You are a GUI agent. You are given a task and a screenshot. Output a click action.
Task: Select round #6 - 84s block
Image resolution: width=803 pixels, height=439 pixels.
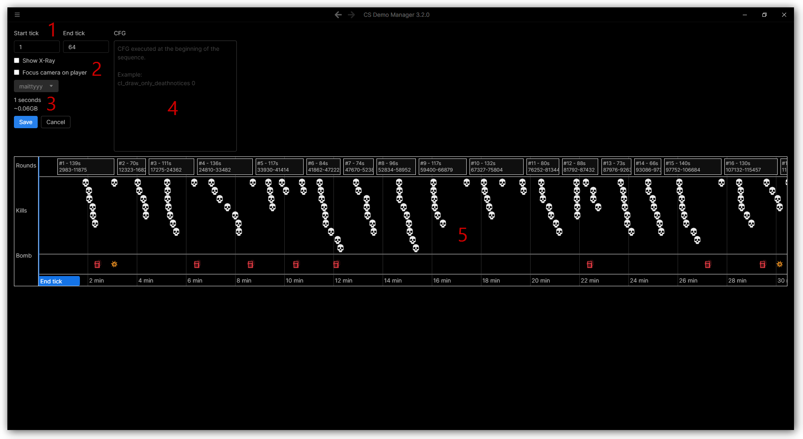[x=323, y=167]
